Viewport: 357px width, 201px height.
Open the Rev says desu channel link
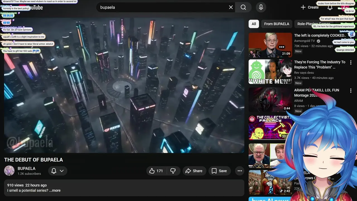point(304,73)
